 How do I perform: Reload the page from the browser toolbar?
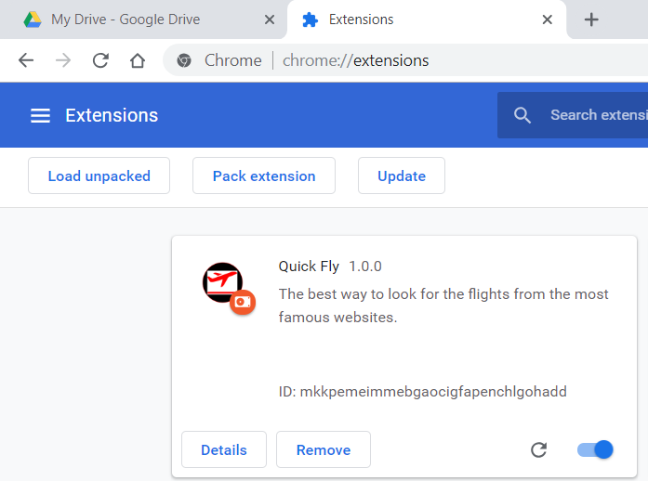[x=100, y=60]
